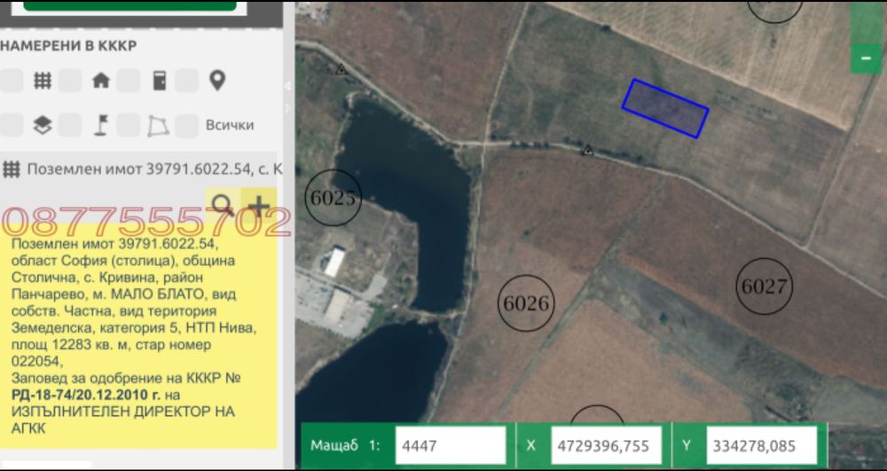Screen dimensions: 887x471
Task: Click the land parcels grid icon in filters
Action: click(x=43, y=81)
